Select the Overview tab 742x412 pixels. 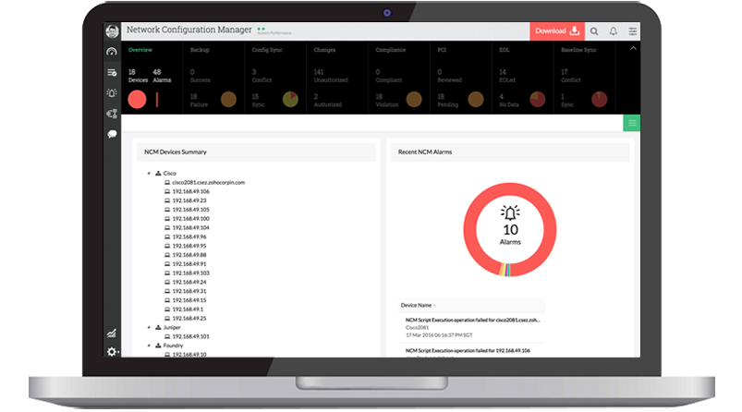click(x=140, y=50)
